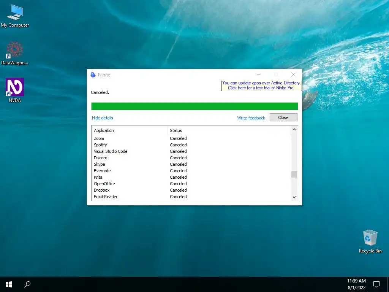Click the Canceled status for Krita

click(179, 177)
